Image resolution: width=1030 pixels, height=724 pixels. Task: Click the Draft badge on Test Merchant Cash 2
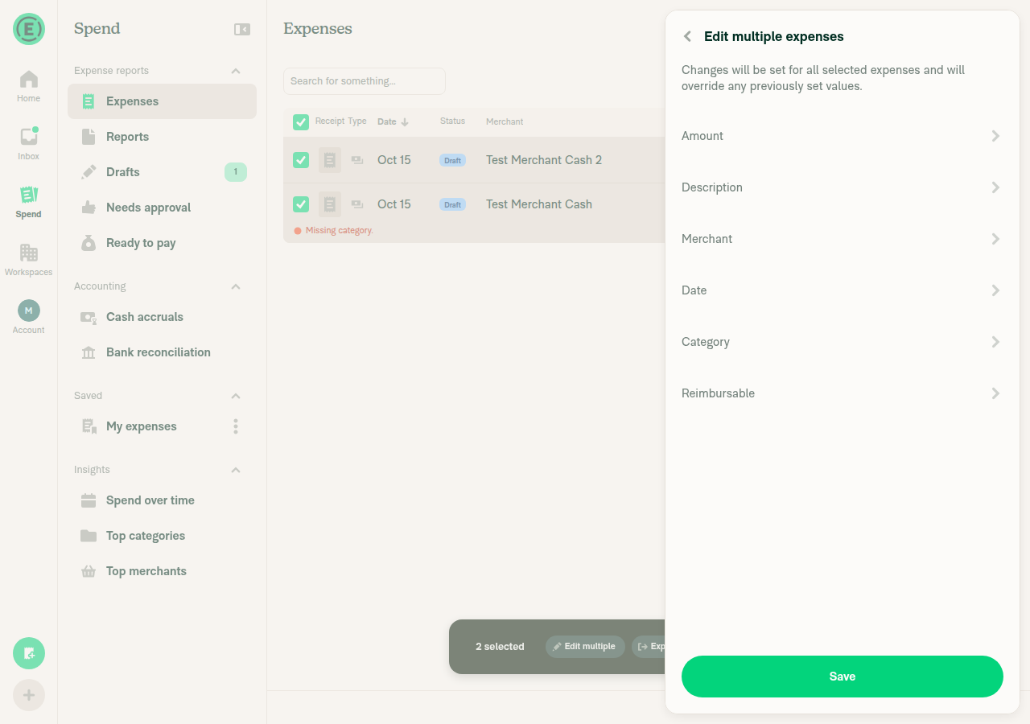pos(452,160)
